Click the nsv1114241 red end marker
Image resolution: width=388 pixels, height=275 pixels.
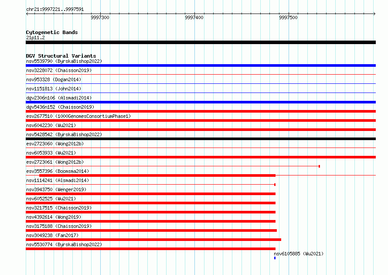pos(275,185)
